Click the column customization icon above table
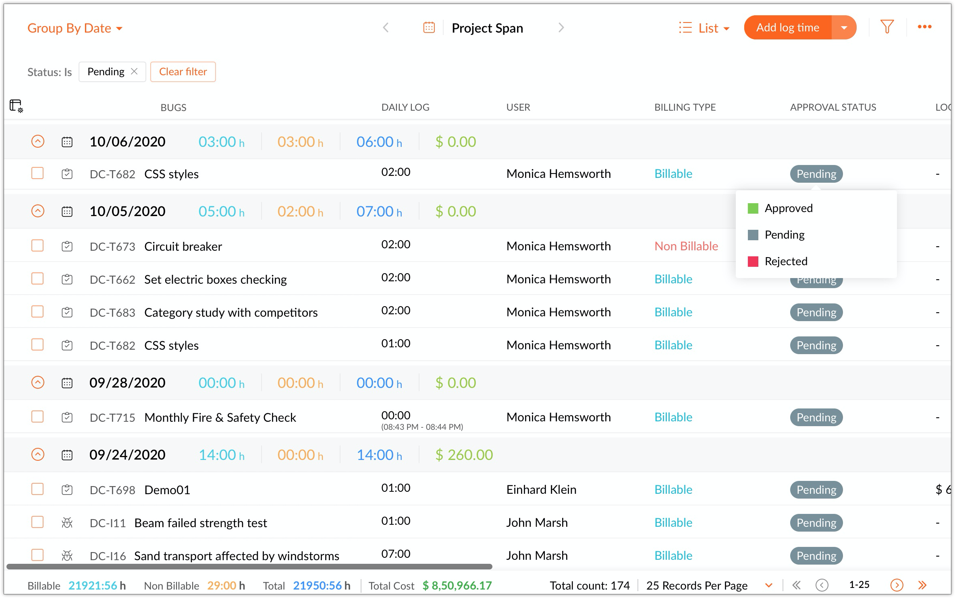This screenshot has height=598, width=955. point(16,106)
